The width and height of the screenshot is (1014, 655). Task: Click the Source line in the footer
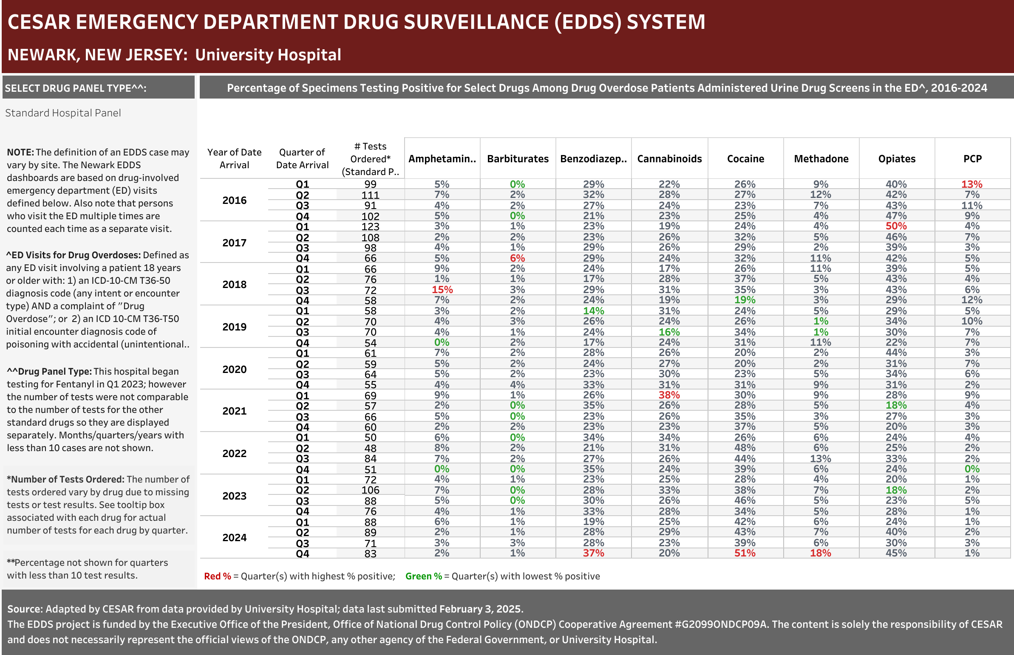[x=265, y=609]
